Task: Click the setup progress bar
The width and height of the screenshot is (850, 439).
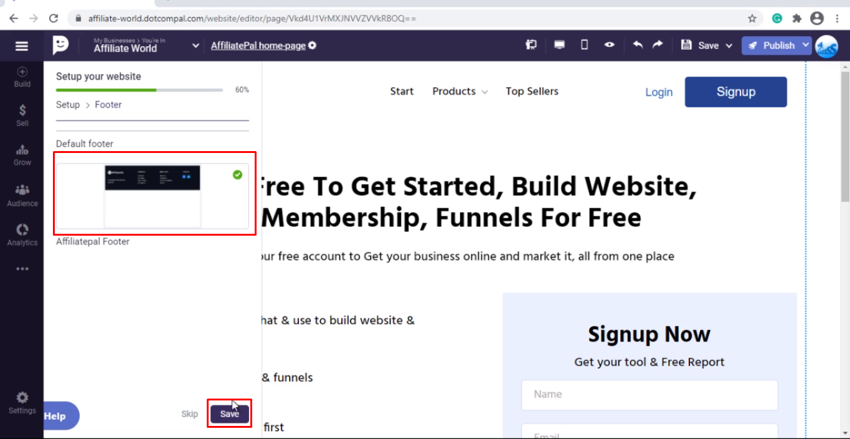Action: click(139, 90)
